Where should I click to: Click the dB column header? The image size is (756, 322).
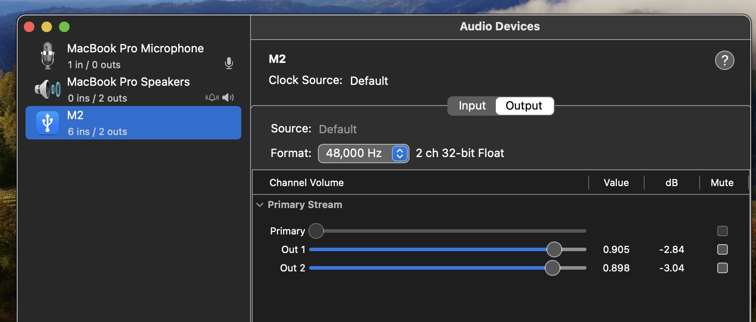point(671,183)
